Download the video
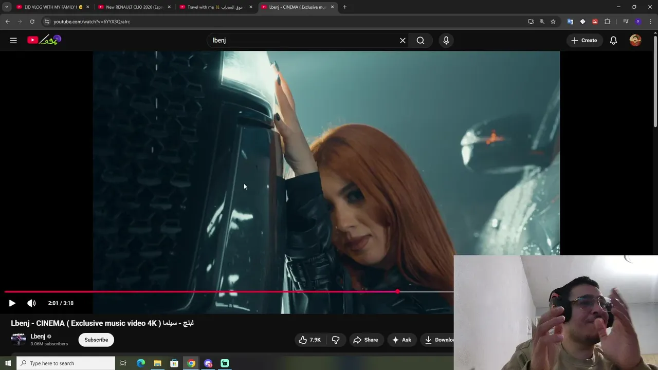 point(437,340)
